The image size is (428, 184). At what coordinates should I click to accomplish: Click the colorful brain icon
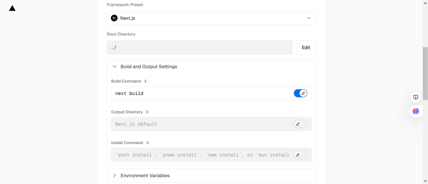pos(416,111)
